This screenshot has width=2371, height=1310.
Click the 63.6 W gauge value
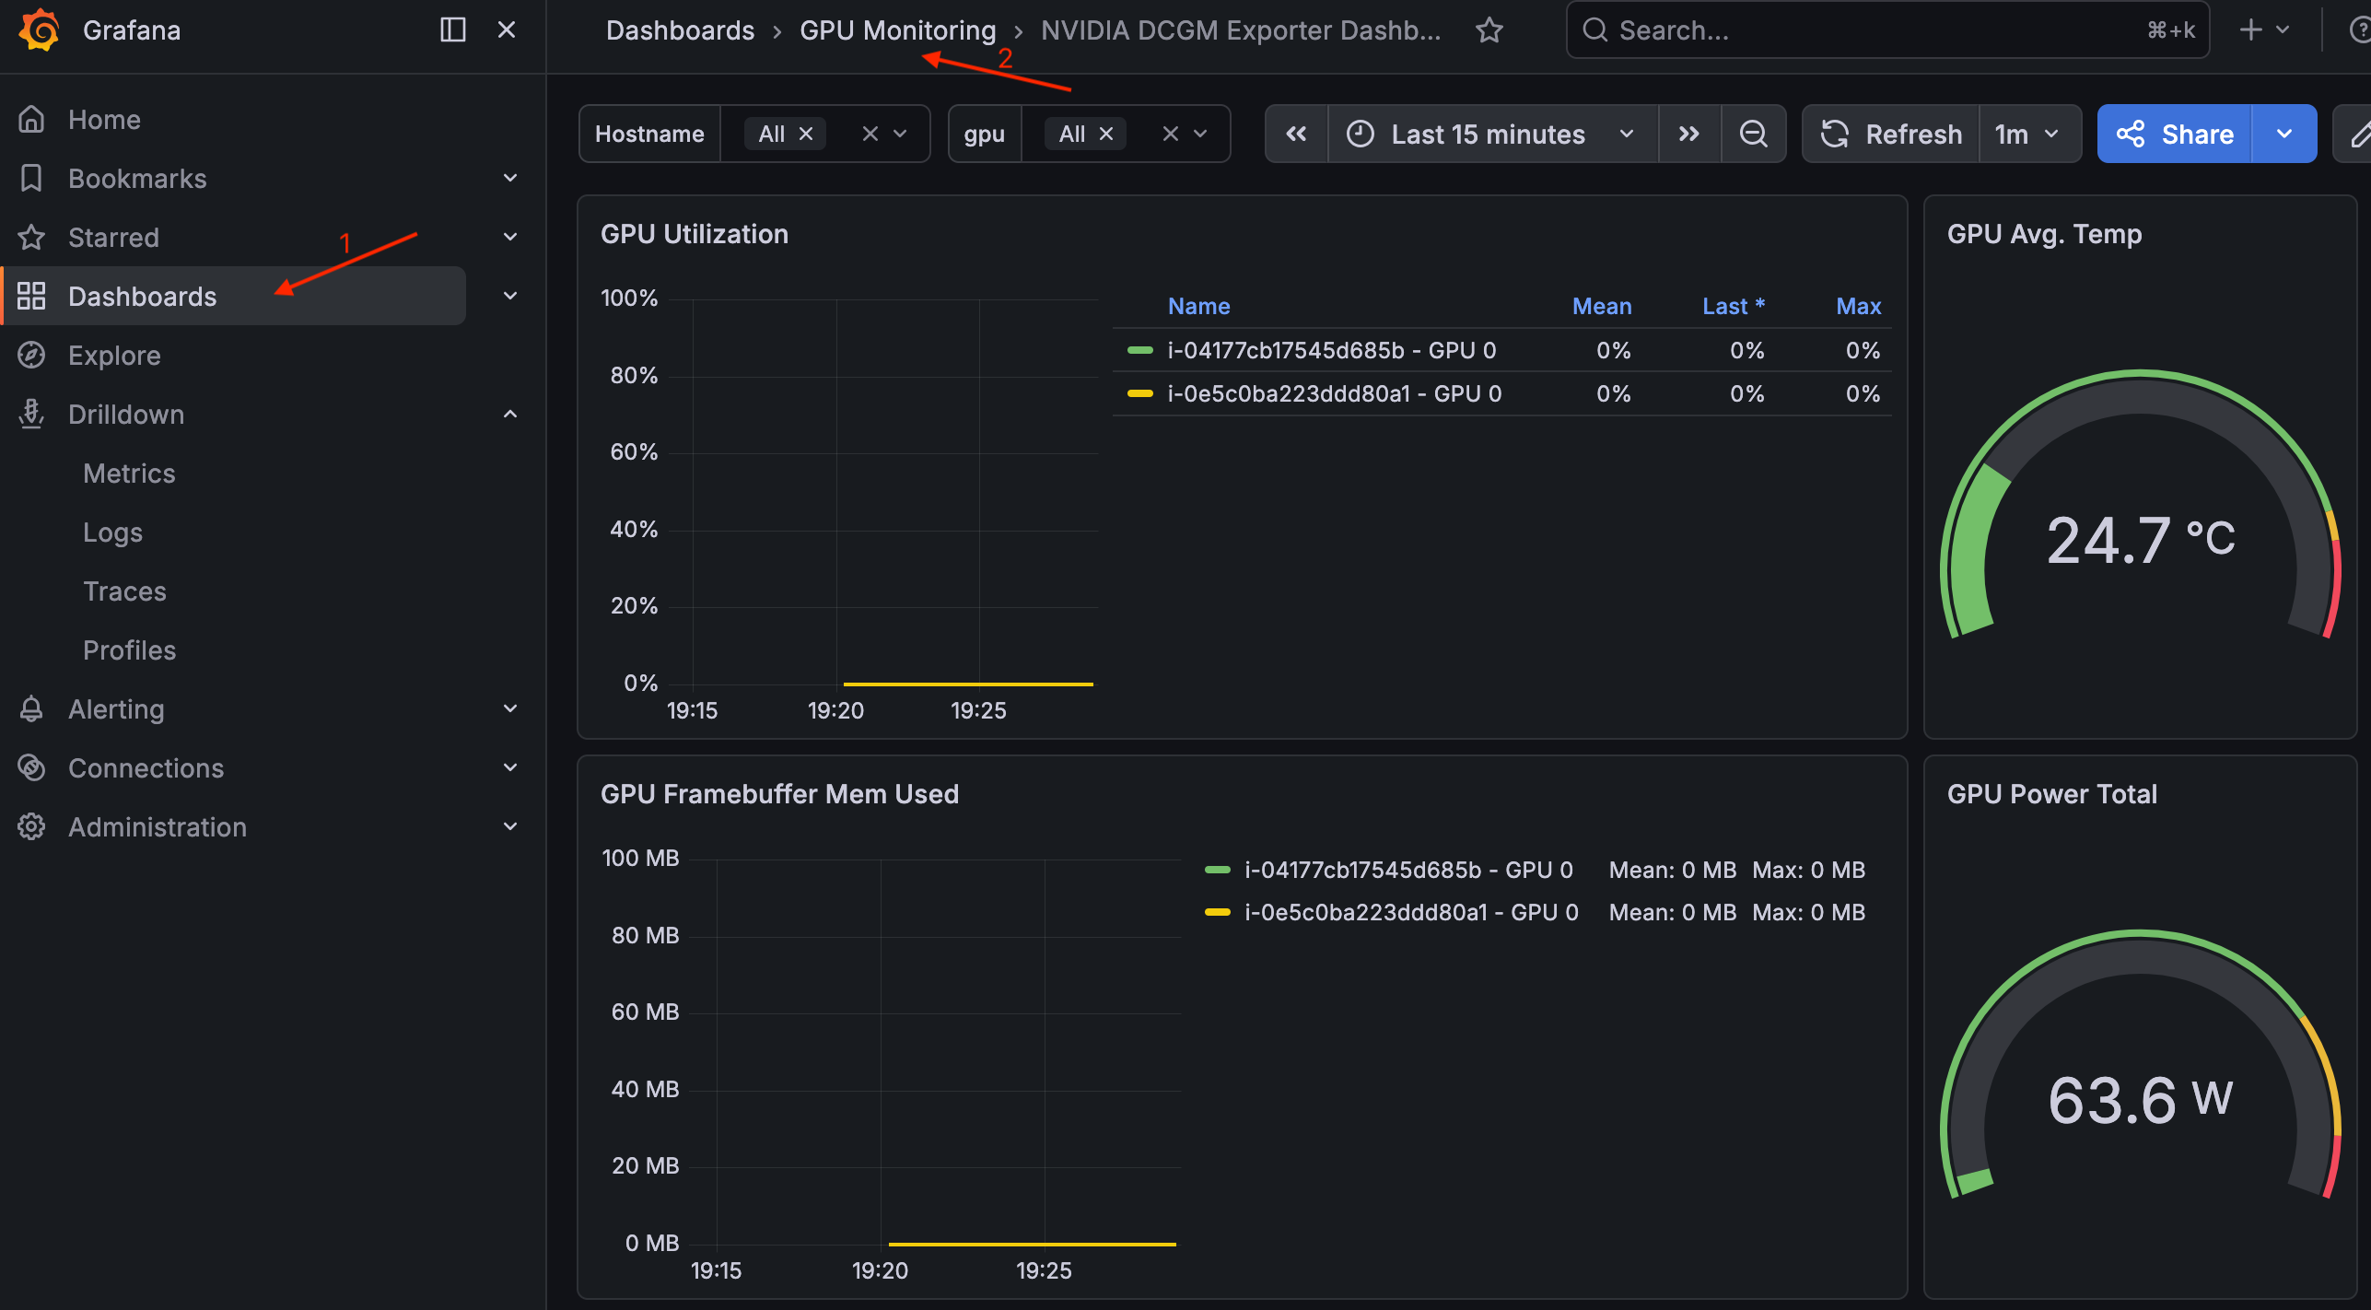point(2140,1100)
